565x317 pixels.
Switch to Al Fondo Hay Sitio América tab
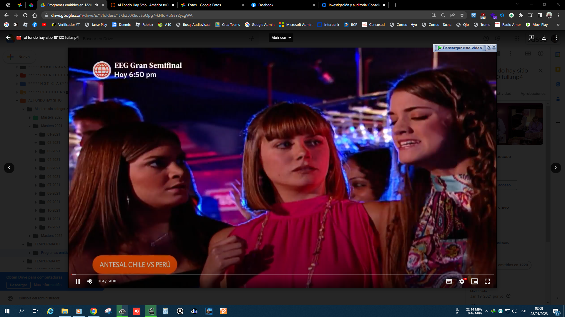(143, 5)
